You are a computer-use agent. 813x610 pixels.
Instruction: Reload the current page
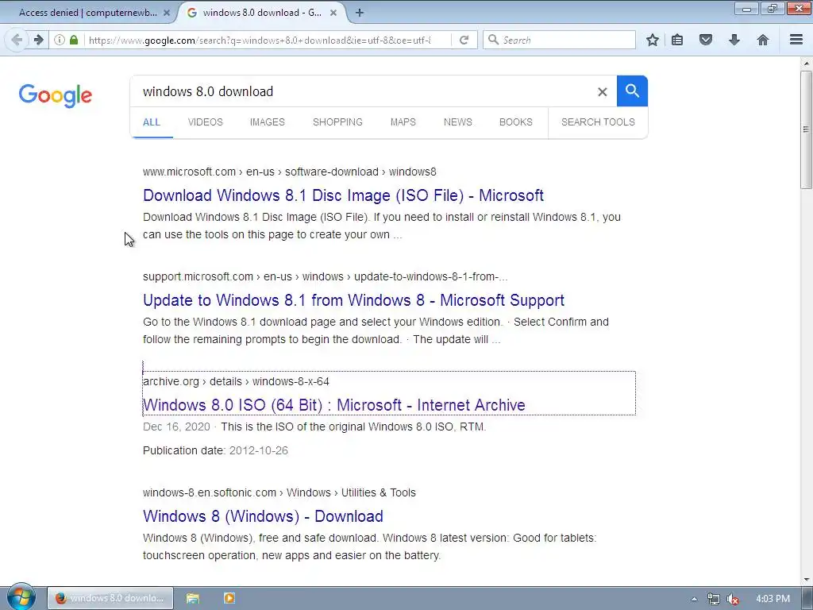(x=464, y=40)
